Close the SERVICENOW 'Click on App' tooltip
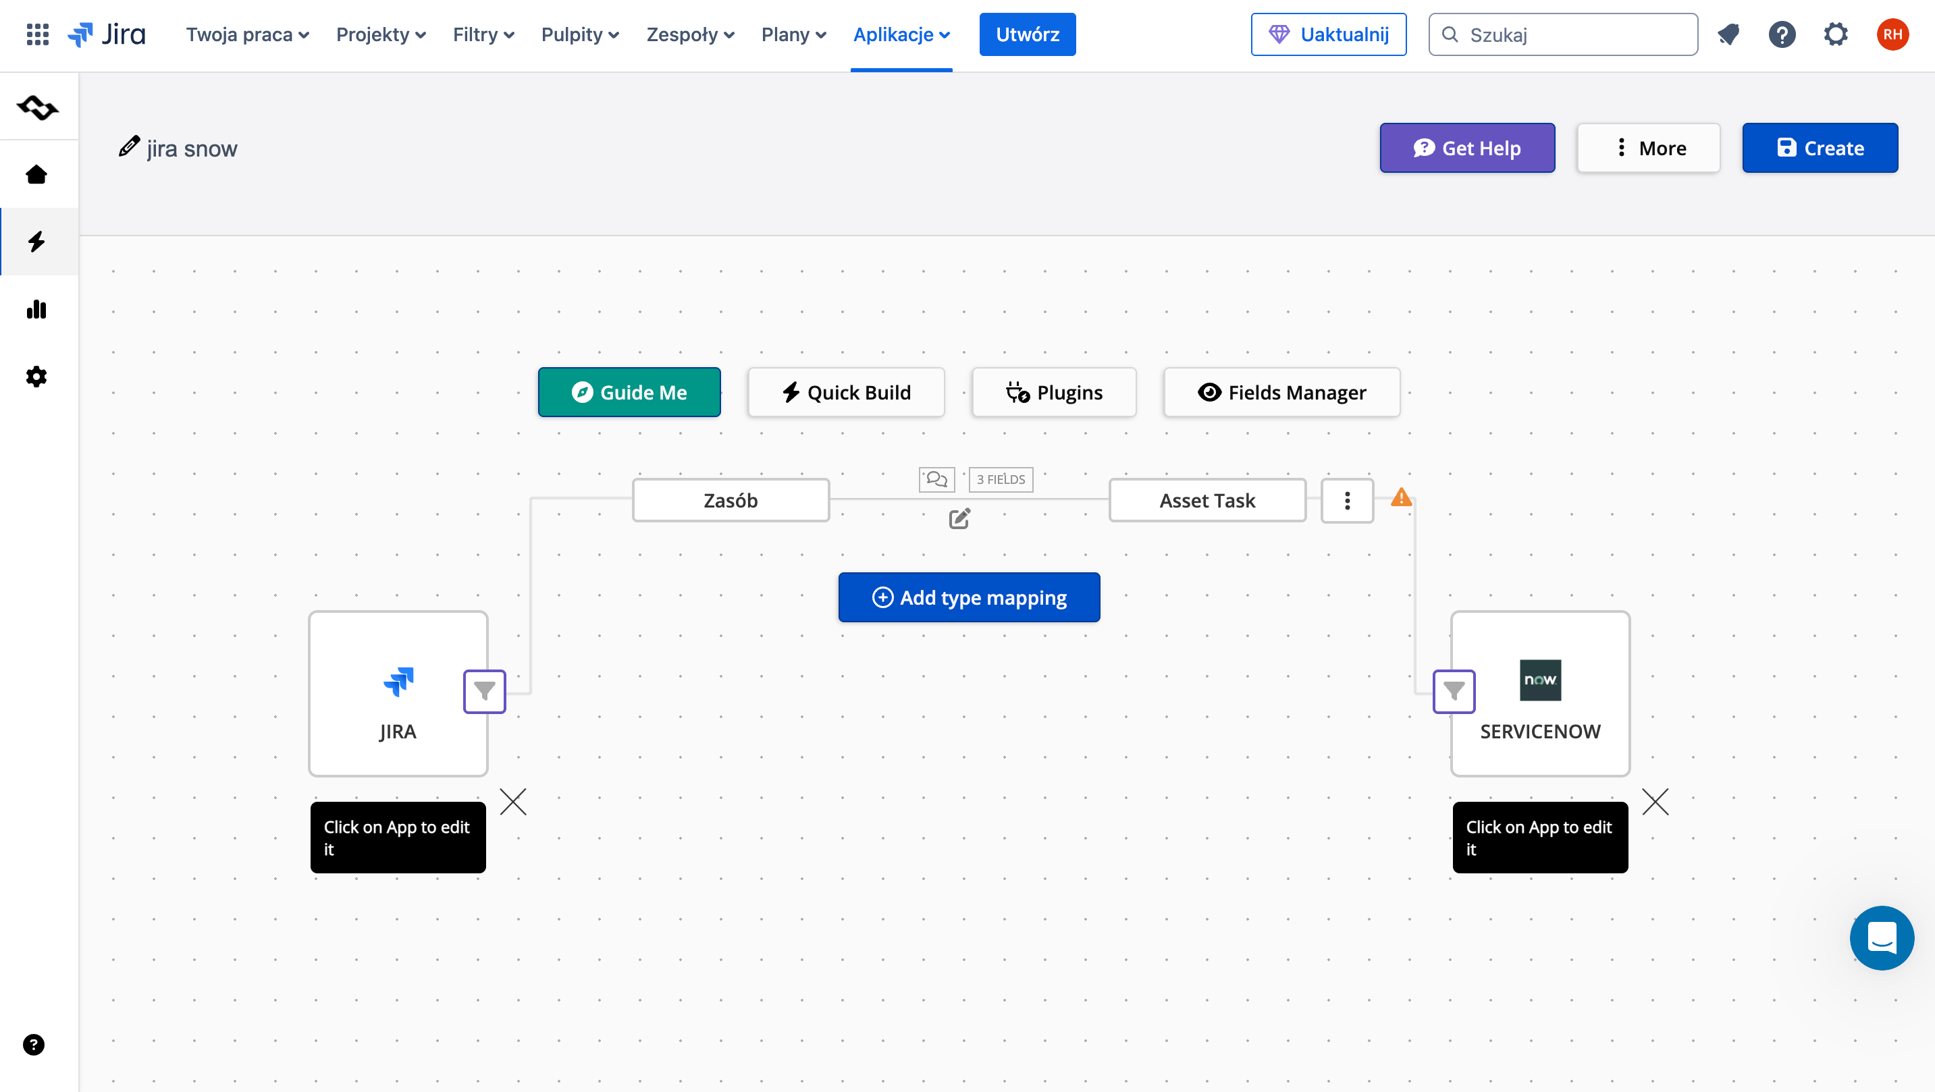1935x1092 pixels. (x=1655, y=802)
